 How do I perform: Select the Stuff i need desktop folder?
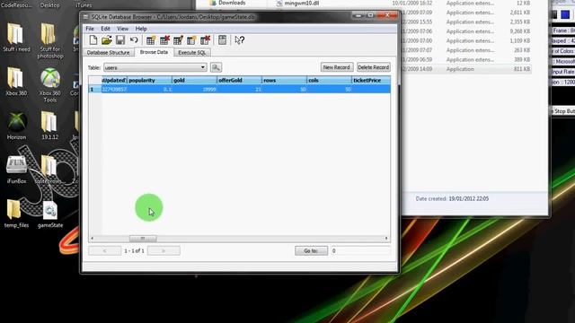(16, 38)
